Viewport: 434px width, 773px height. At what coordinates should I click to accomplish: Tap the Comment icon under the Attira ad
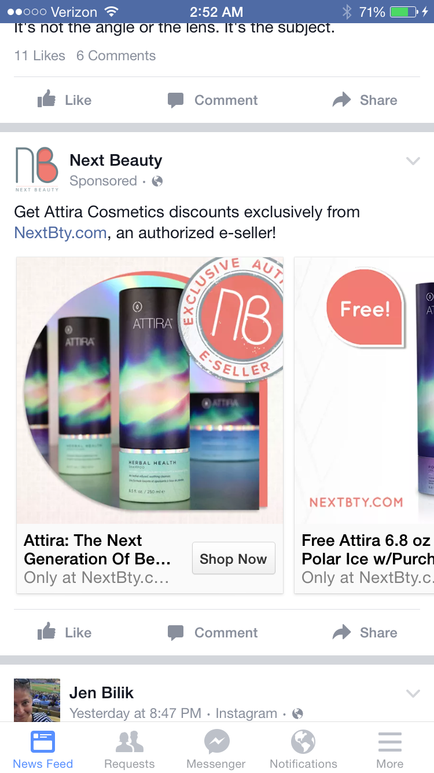pyautogui.click(x=176, y=632)
